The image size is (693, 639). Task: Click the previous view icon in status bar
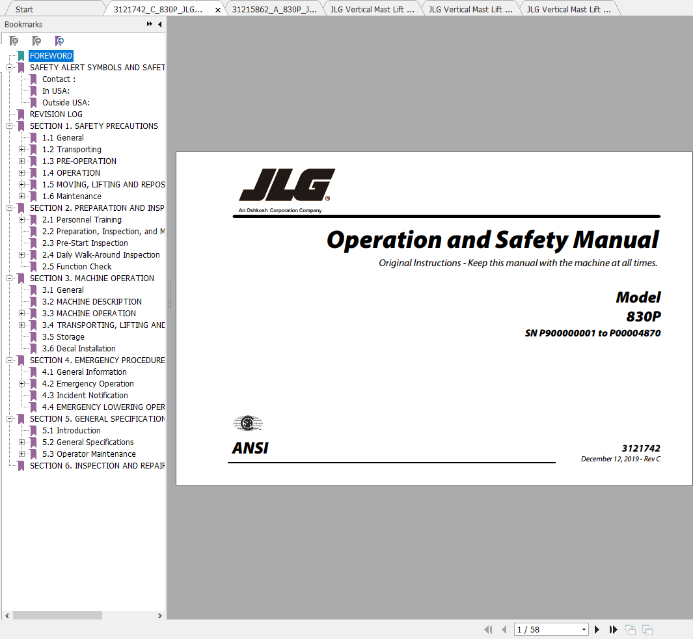point(631,629)
